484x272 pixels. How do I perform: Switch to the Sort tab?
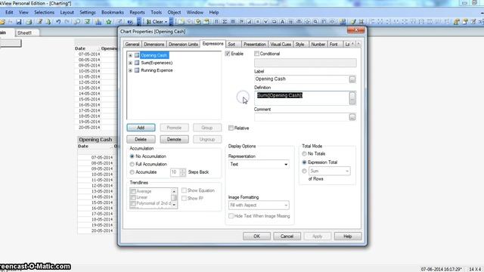[232, 45]
